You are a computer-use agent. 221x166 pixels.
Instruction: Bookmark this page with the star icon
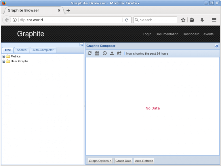183,20
